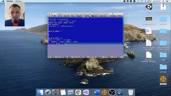Open the battery status menu

coord(148,1)
